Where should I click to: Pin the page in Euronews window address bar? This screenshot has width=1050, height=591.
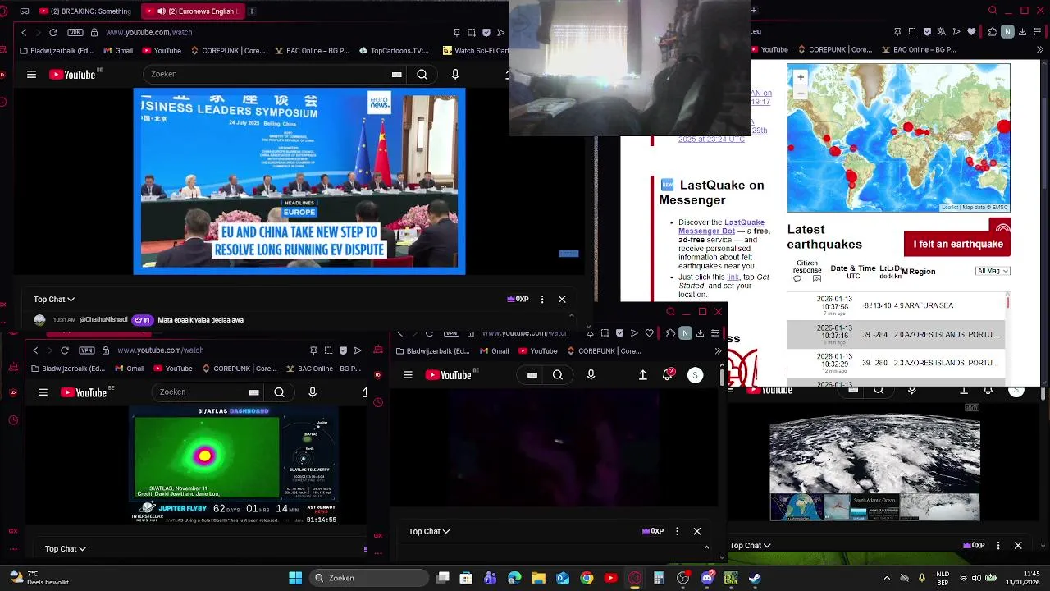[456, 32]
